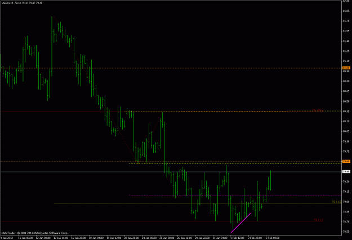Screen dimensions: 352x240
Task: Click the 26 Jan 16:00 time label
Action: click(x=185, y=238)
